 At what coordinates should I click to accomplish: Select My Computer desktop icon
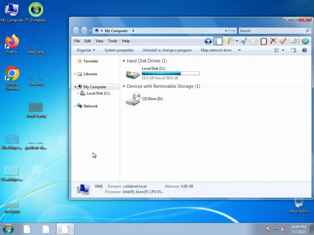pyautogui.click(x=12, y=13)
